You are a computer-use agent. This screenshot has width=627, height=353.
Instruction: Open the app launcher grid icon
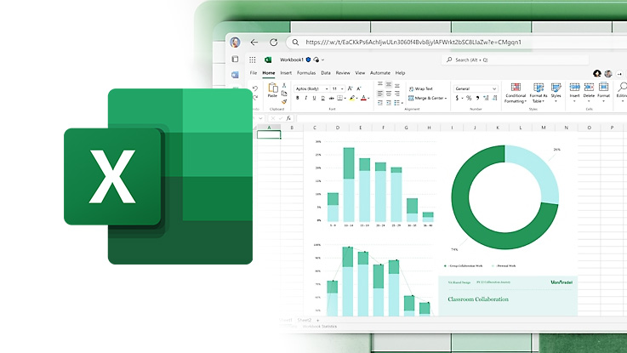(253, 60)
